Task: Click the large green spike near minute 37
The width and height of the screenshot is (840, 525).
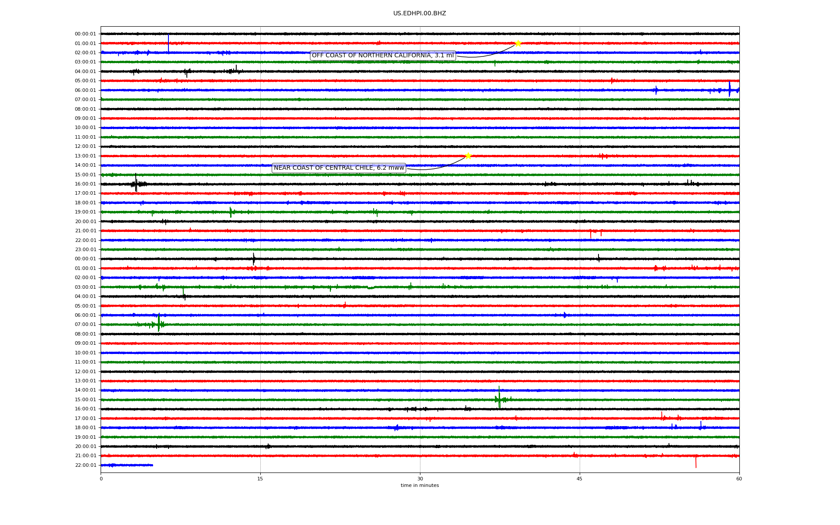Action: pyautogui.click(x=499, y=397)
